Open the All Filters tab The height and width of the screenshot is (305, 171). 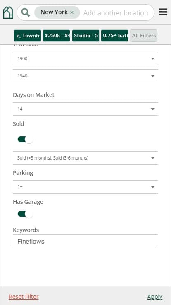(144, 36)
